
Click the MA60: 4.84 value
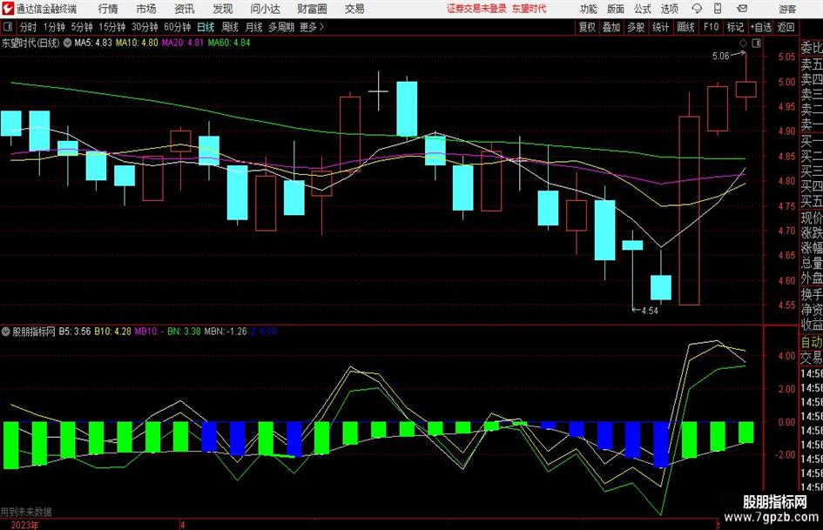click(229, 43)
